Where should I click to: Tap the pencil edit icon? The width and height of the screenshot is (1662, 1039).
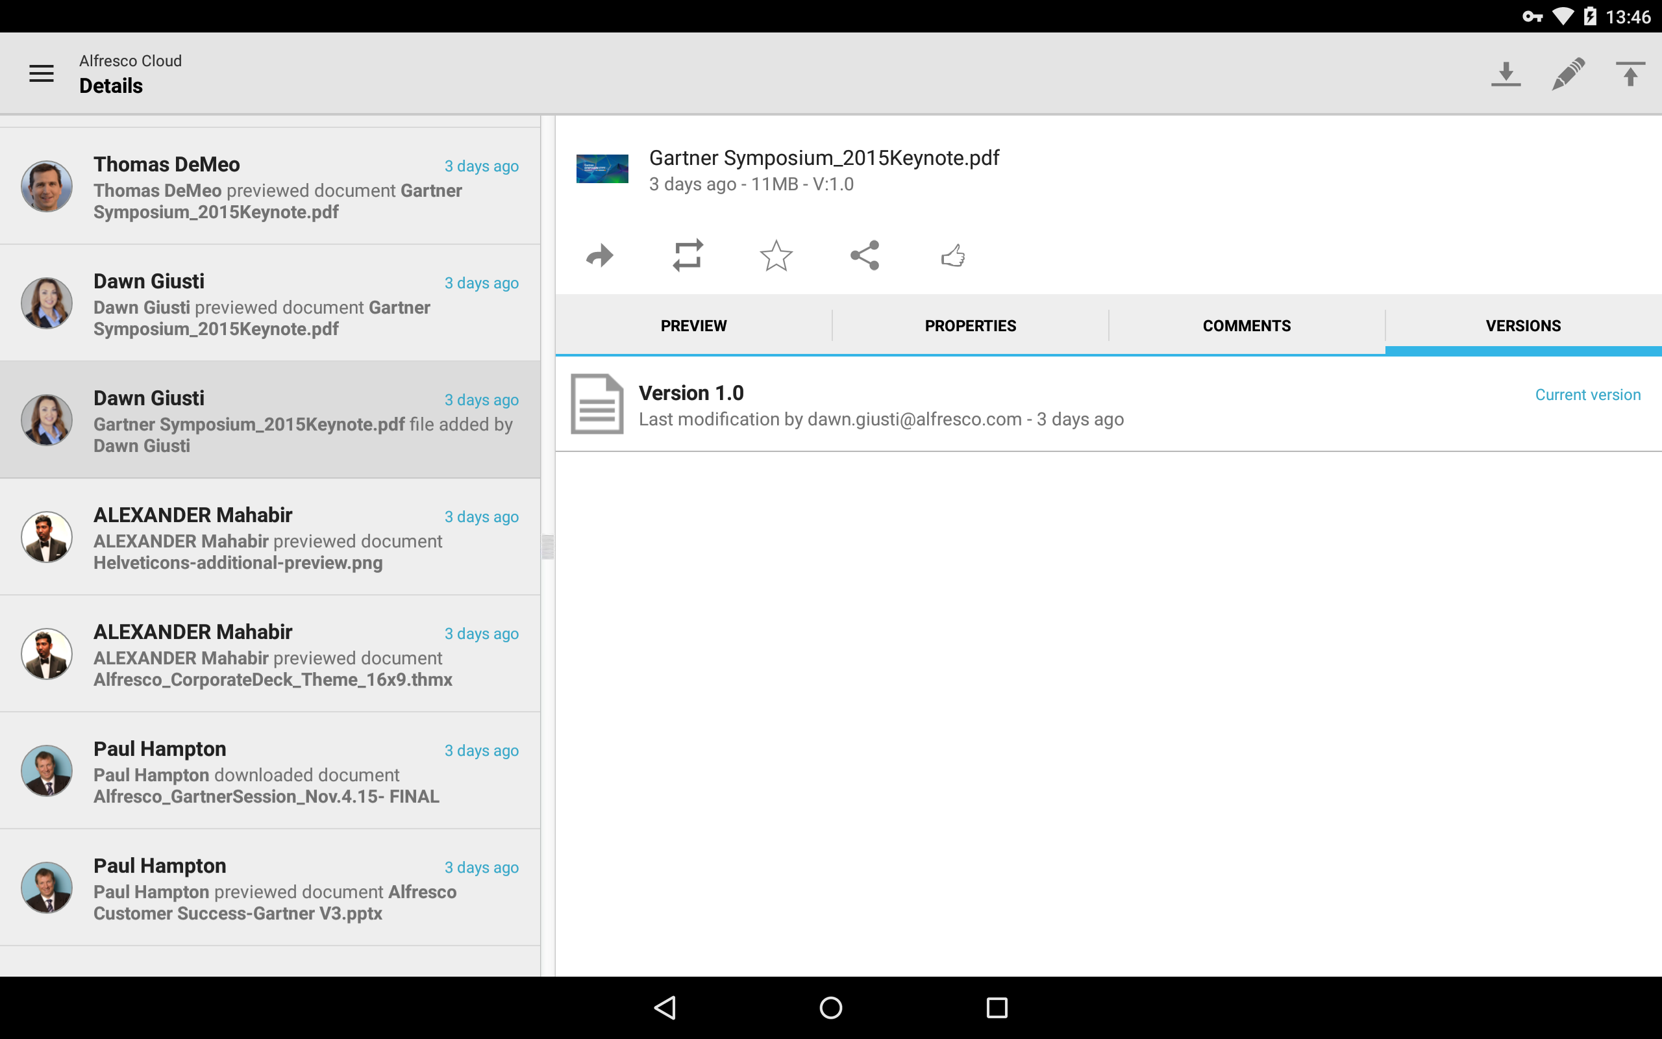pos(1568,73)
